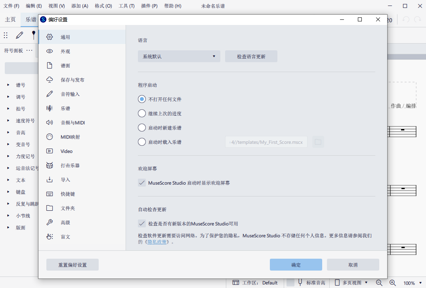Click the zoom out magnifier icon
Viewport: 426px width, 288px height.
click(379, 283)
